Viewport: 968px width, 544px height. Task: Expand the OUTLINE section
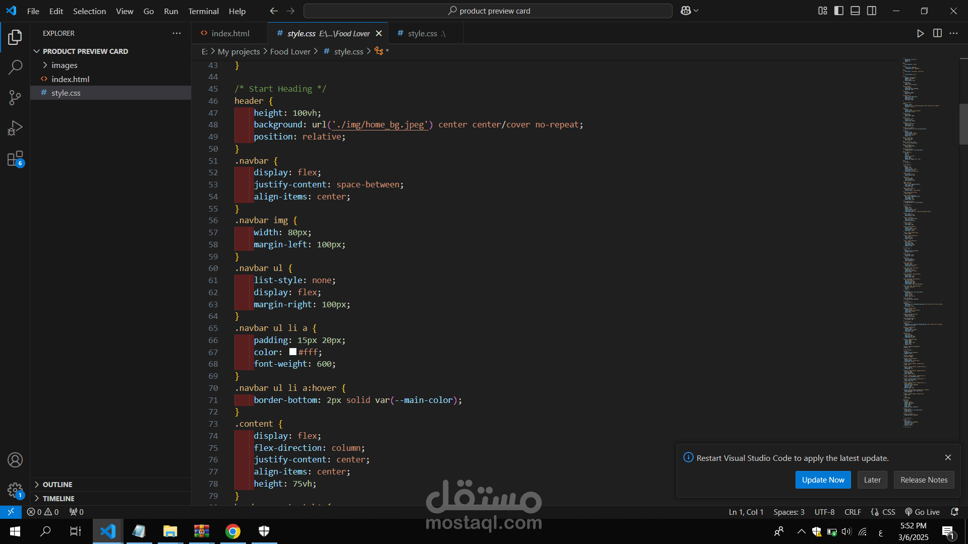(57, 484)
